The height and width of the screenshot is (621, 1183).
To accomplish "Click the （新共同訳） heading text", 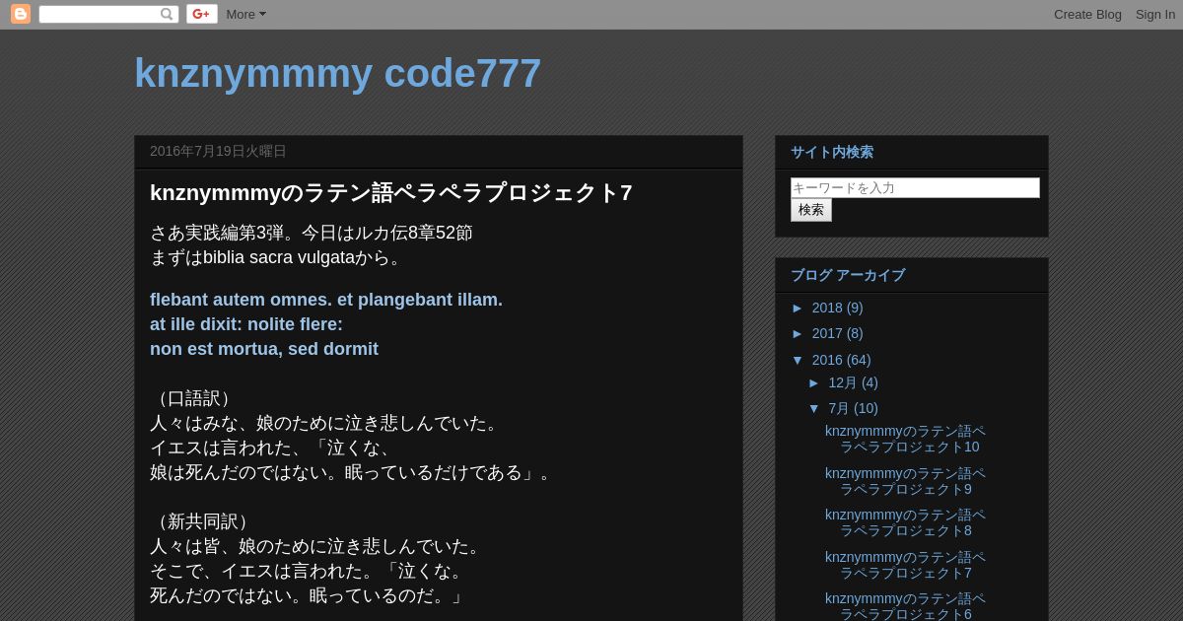I will 203,521.
